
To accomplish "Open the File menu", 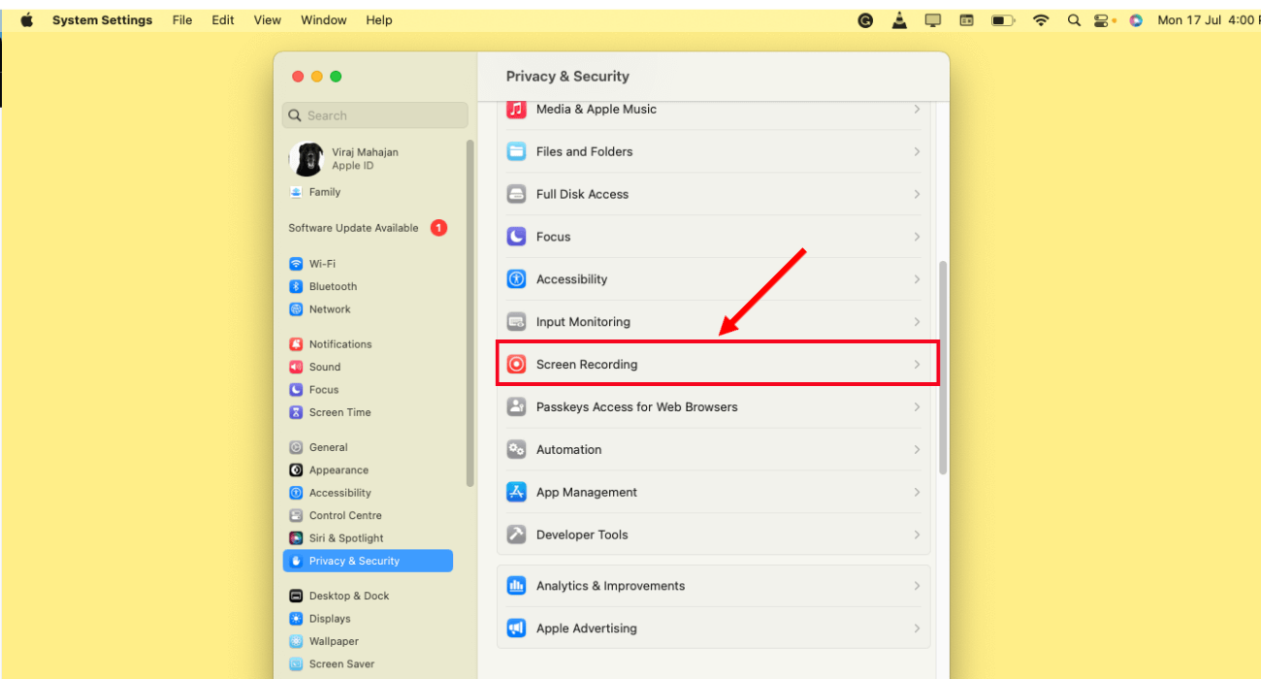I will point(182,19).
